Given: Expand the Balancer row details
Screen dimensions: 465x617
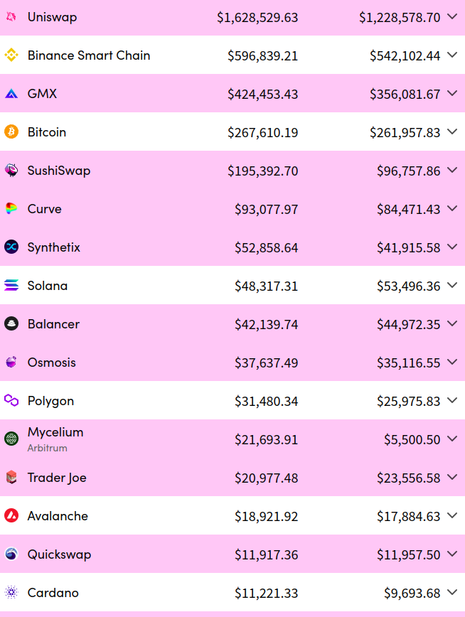Looking at the screenshot, I should [452, 324].
